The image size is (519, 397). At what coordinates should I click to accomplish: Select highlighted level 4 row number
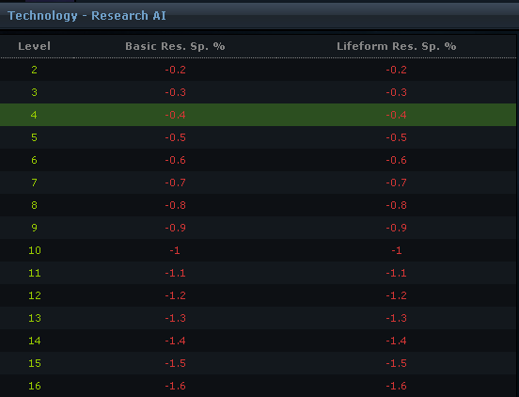pos(34,115)
